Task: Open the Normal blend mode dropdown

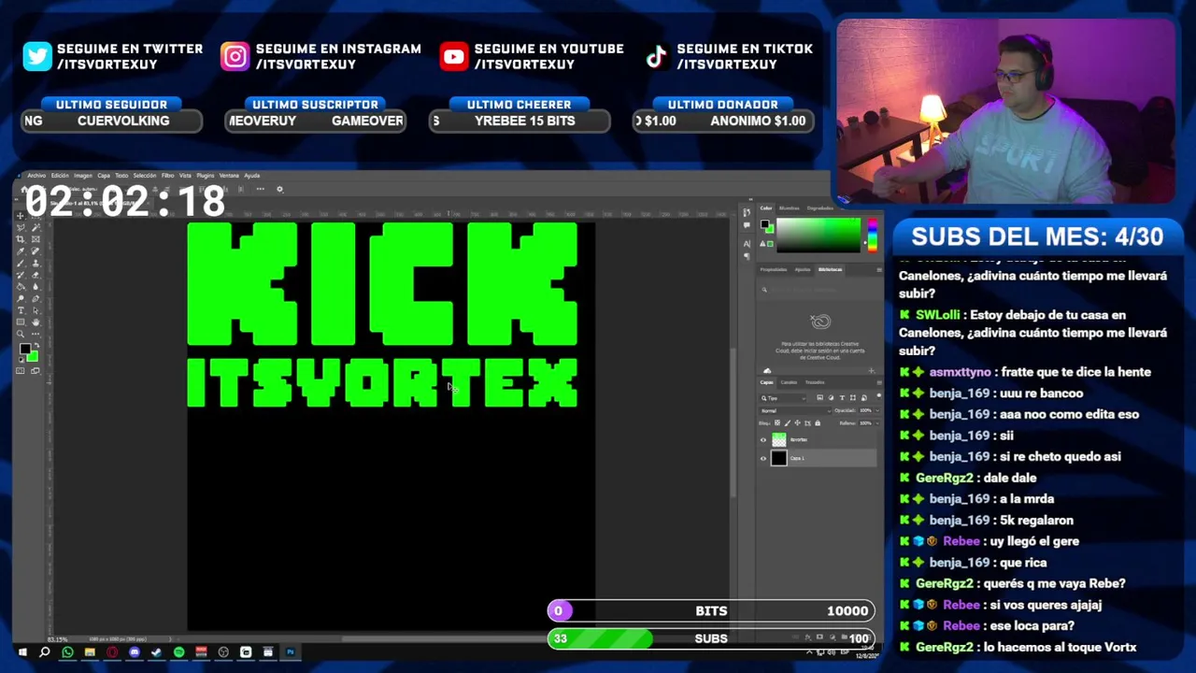Action: pyautogui.click(x=795, y=410)
